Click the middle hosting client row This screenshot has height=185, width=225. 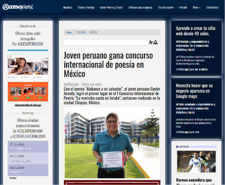tap(28, 159)
